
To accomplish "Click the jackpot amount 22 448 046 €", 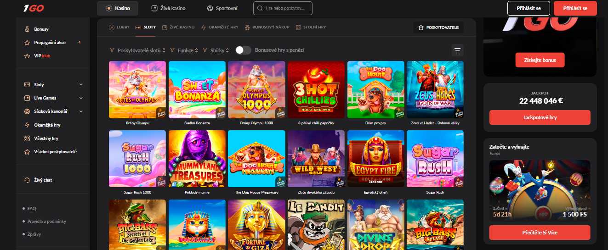I will point(540,101).
